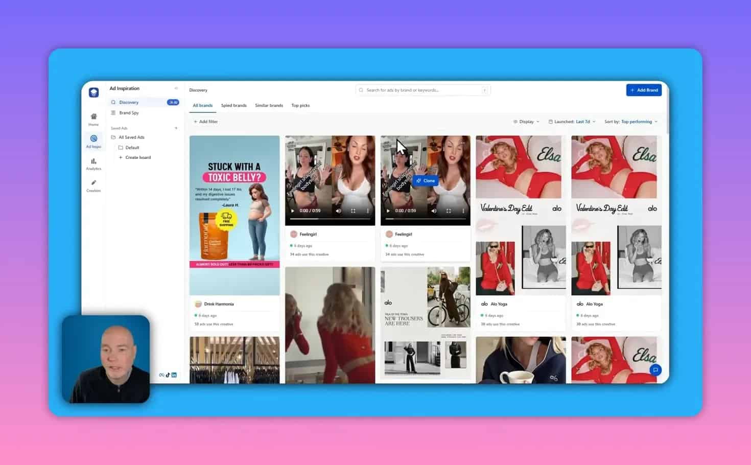
Task: Play the Feelingirl video showing the Clone button
Action: (x=388, y=211)
